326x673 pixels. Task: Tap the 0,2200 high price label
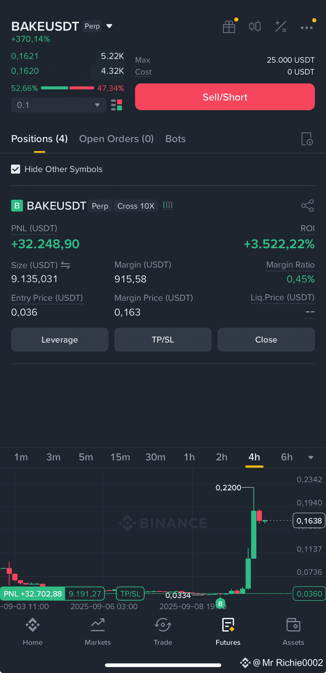pos(228,488)
